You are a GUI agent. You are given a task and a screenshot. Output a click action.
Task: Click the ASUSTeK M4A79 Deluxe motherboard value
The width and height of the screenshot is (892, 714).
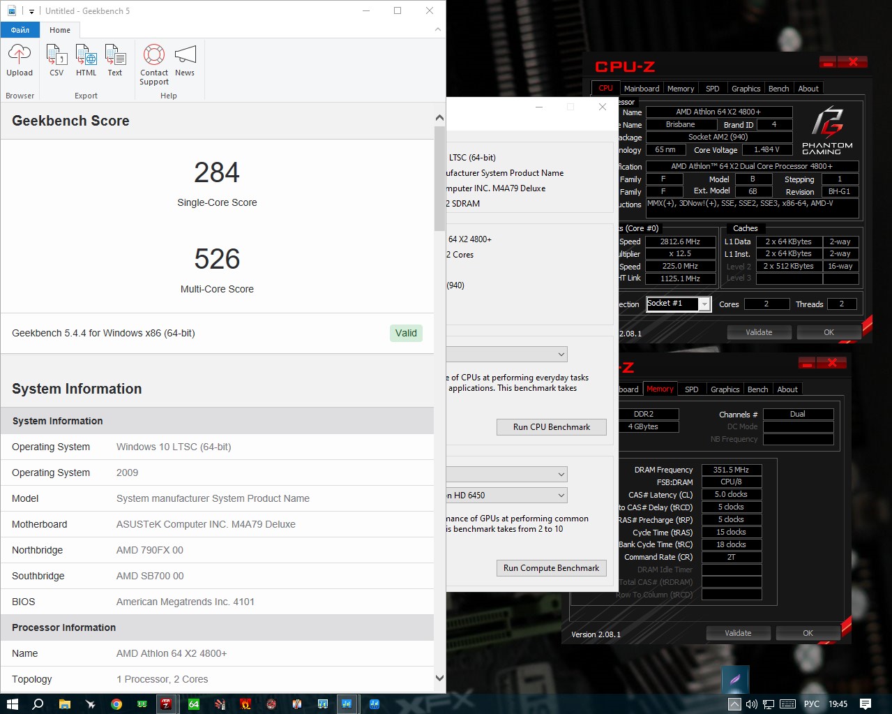(206, 524)
